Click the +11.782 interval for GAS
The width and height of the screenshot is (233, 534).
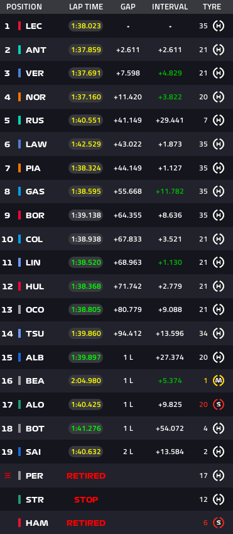coord(170,191)
